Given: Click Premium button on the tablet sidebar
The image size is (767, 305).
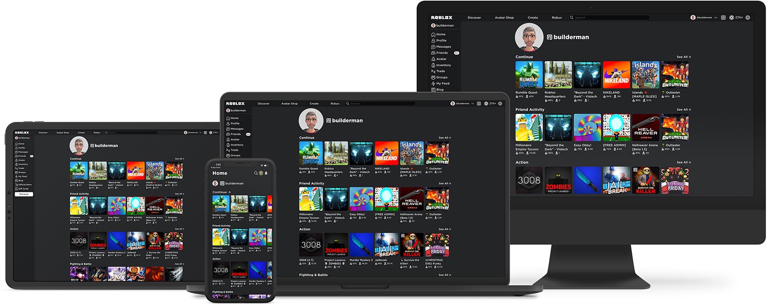Looking at the screenshot, I should coord(23,194).
